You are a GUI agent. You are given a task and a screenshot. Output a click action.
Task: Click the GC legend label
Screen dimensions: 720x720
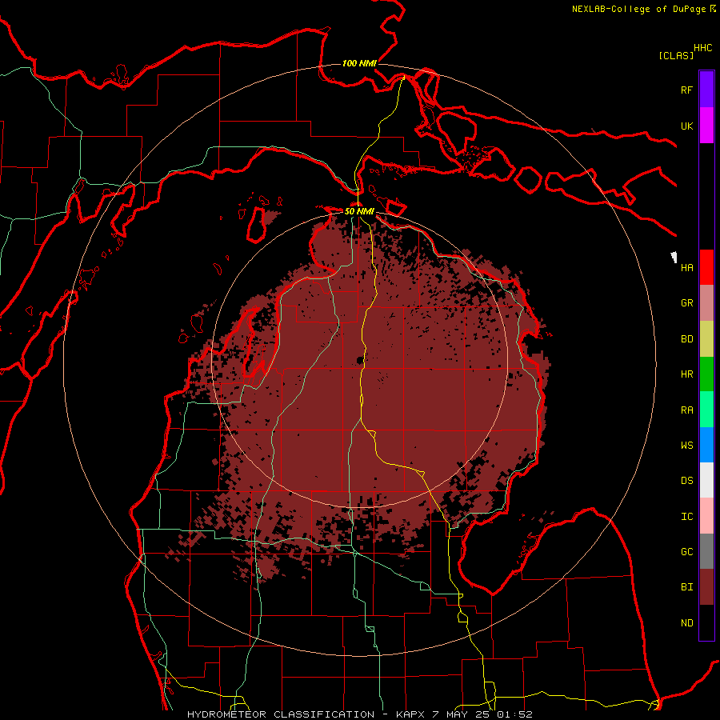tap(686, 552)
